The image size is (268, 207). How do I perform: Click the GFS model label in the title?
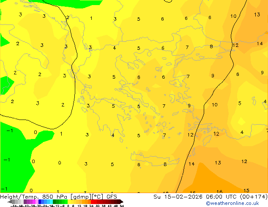coord(112,197)
